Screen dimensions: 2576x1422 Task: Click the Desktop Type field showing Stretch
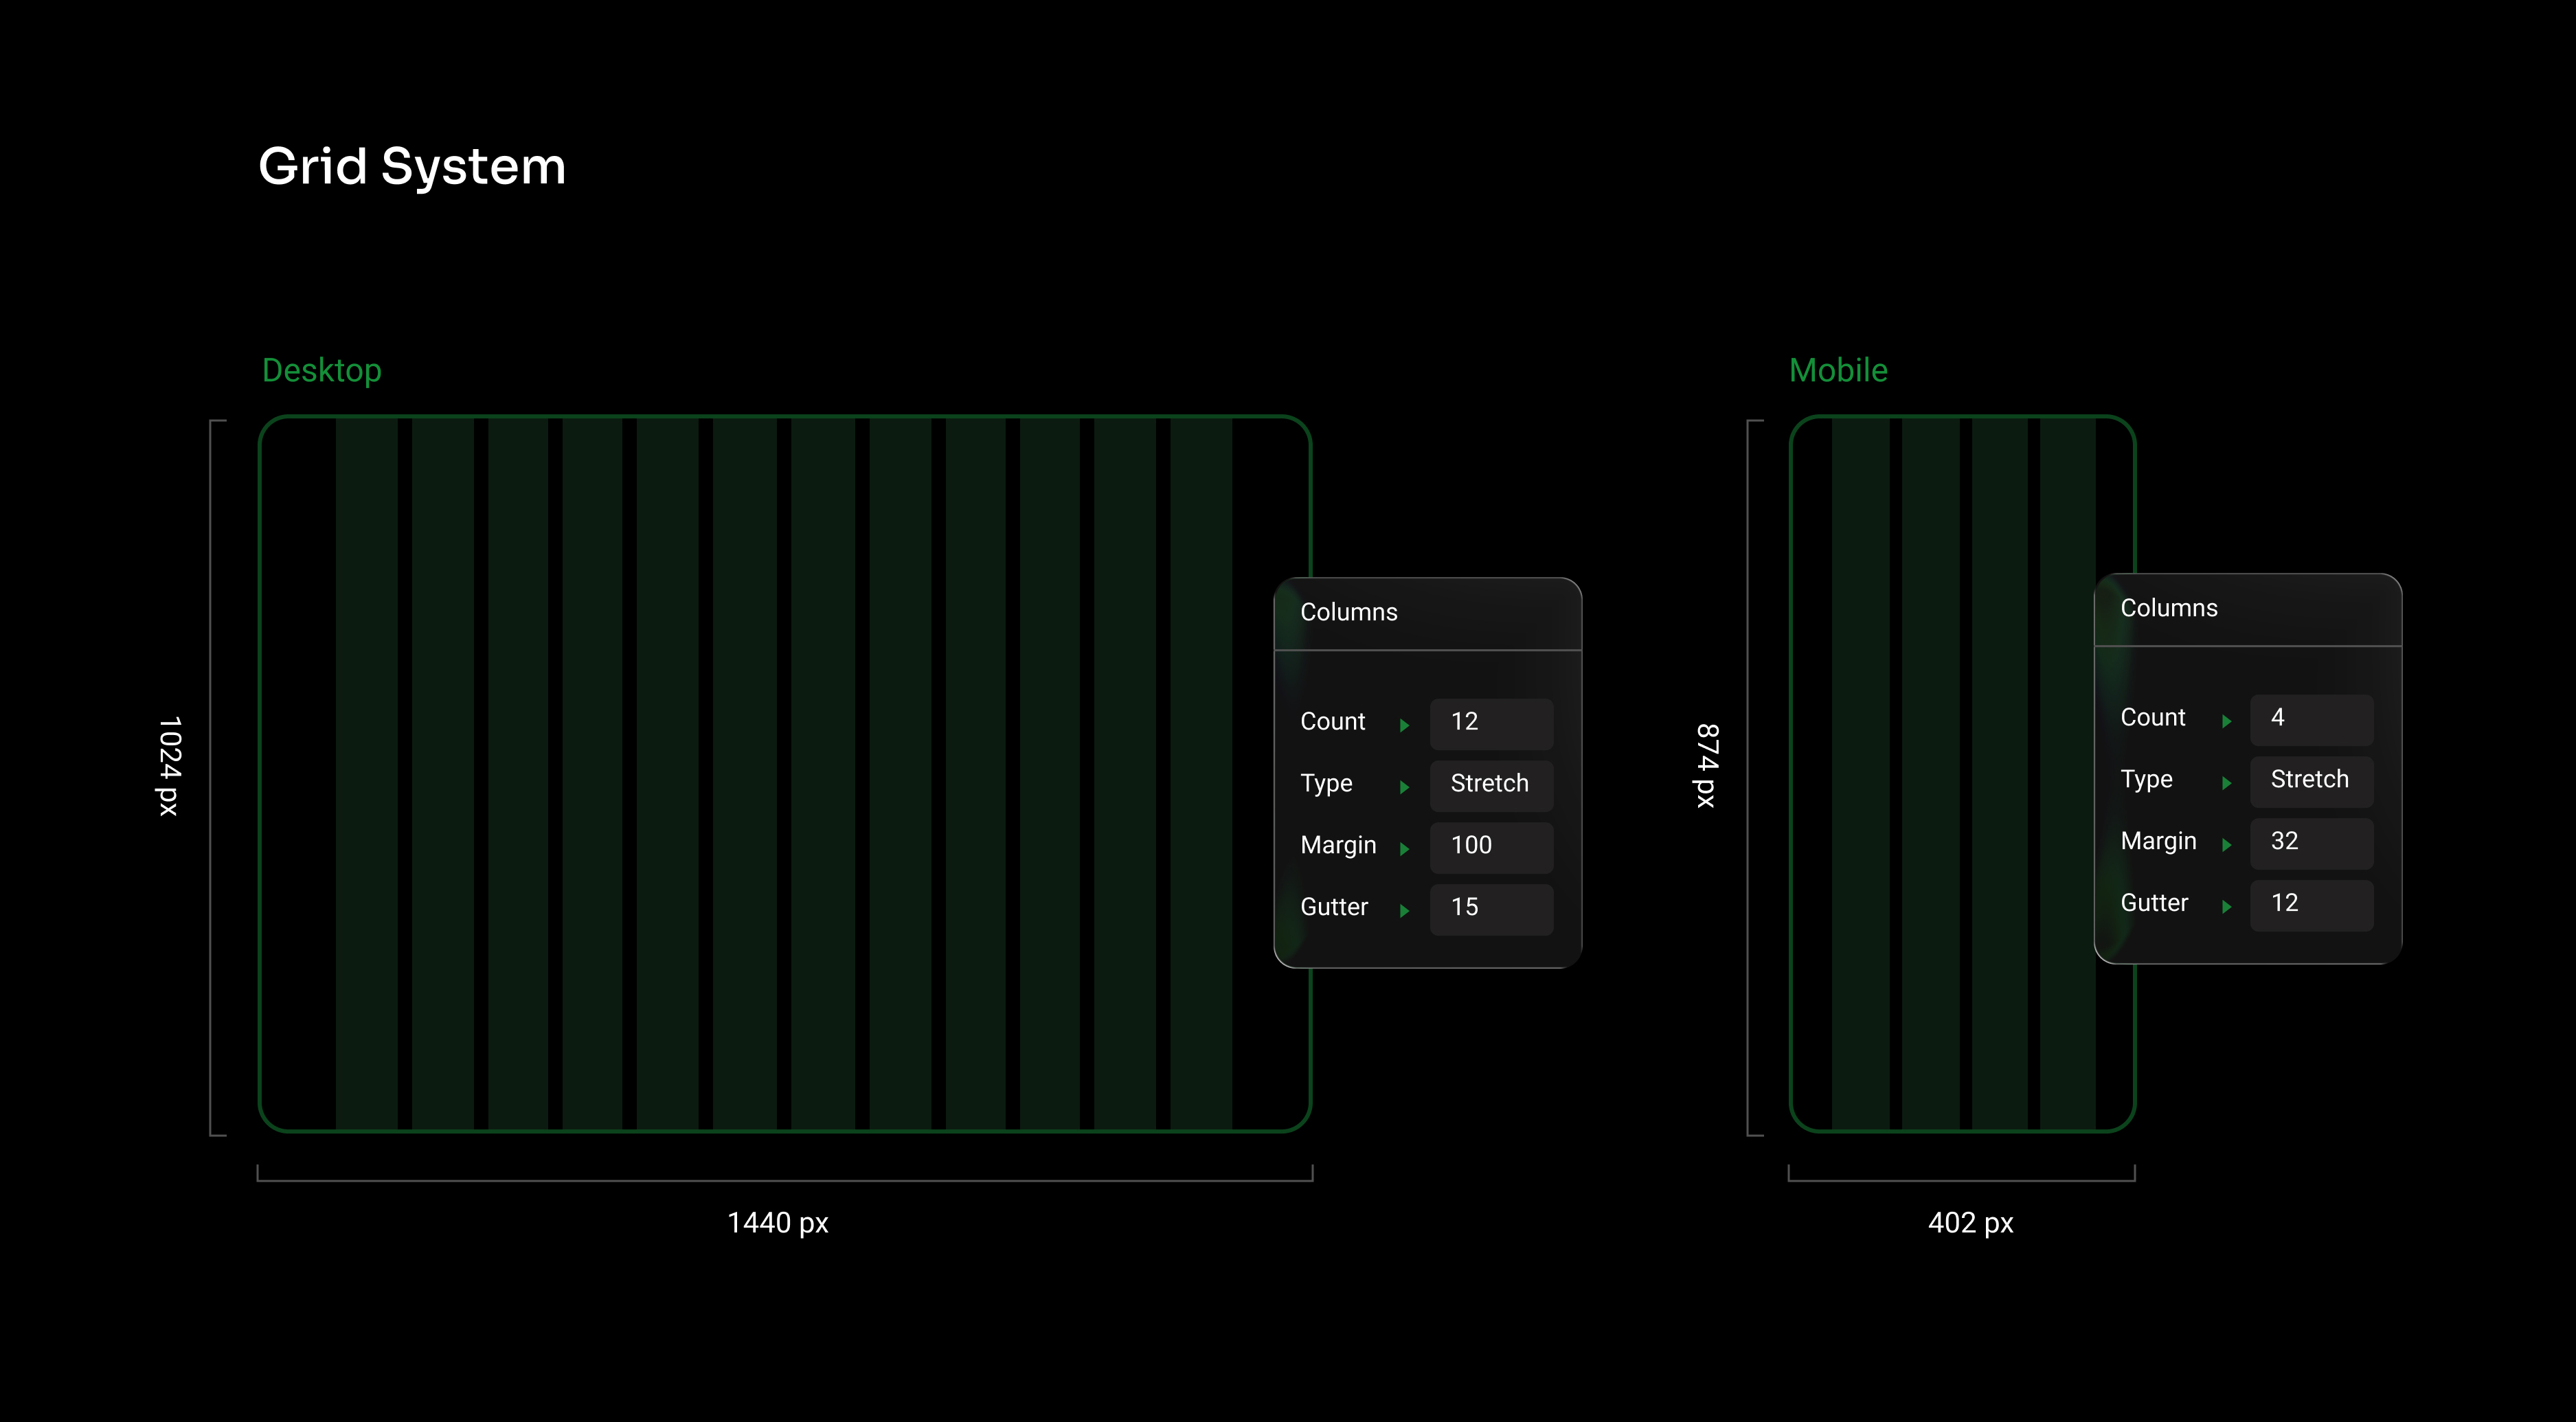point(1491,785)
